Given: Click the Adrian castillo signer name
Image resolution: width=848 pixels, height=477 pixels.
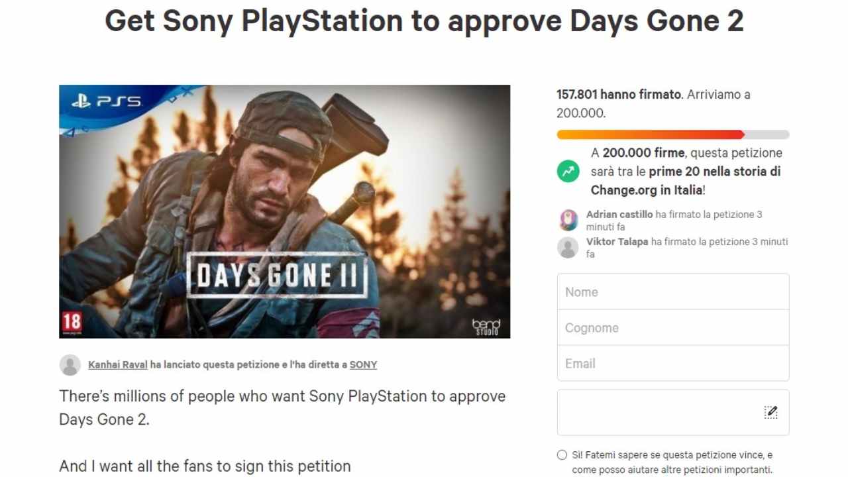Looking at the screenshot, I should coord(619,215).
